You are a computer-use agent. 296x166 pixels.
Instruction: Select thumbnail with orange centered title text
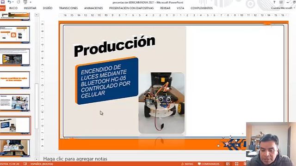[x=15, y=80]
